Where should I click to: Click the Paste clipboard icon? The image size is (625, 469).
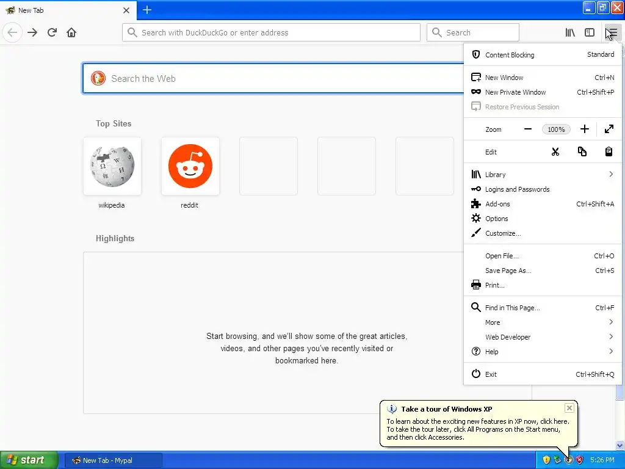point(609,151)
